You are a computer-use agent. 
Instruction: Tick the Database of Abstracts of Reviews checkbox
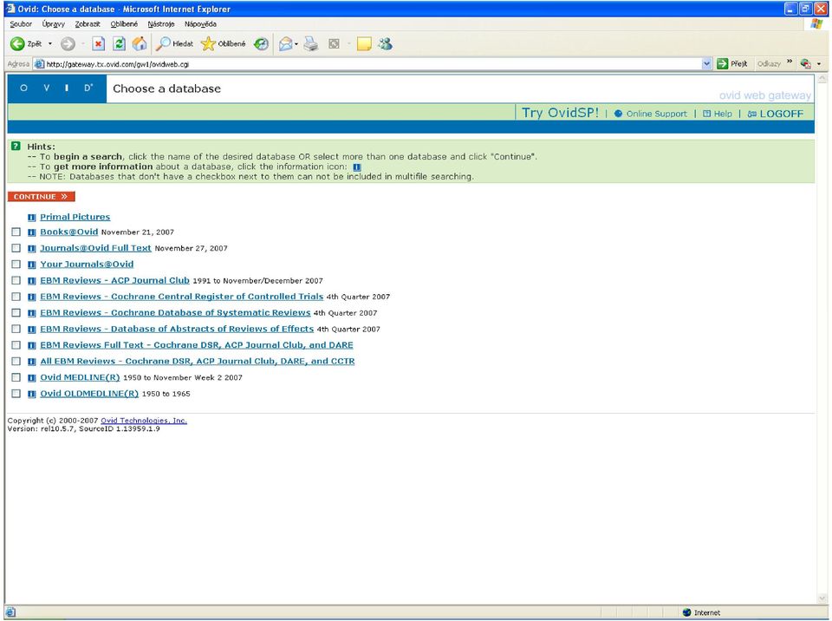point(16,329)
